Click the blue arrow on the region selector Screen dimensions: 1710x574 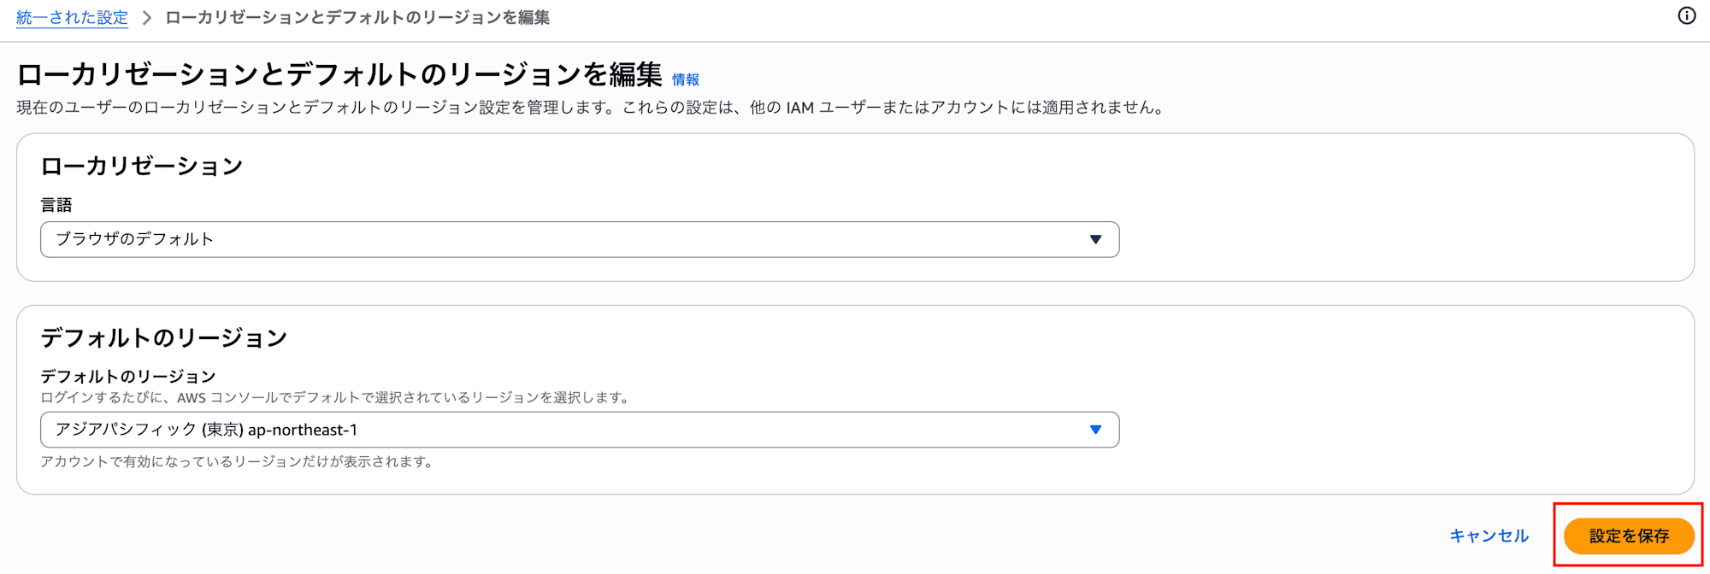pos(1095,430)
